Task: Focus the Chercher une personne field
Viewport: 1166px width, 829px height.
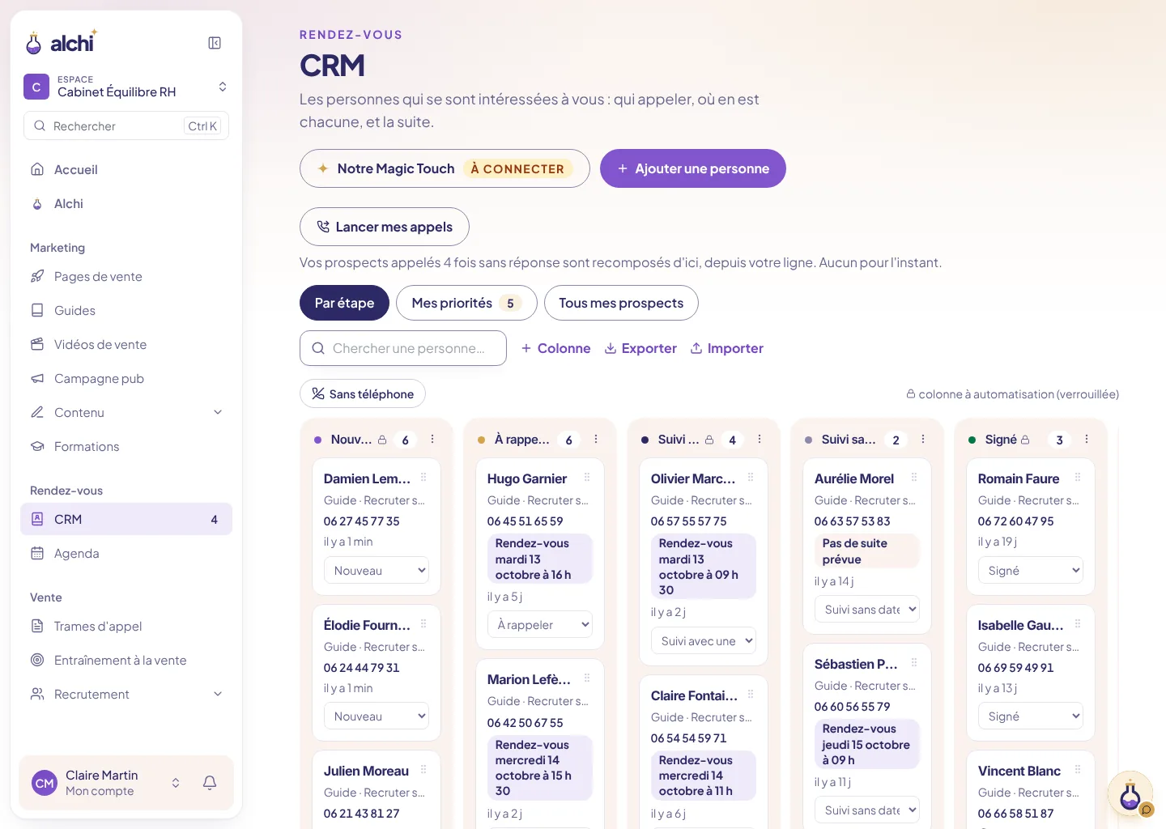Action: 403,349
